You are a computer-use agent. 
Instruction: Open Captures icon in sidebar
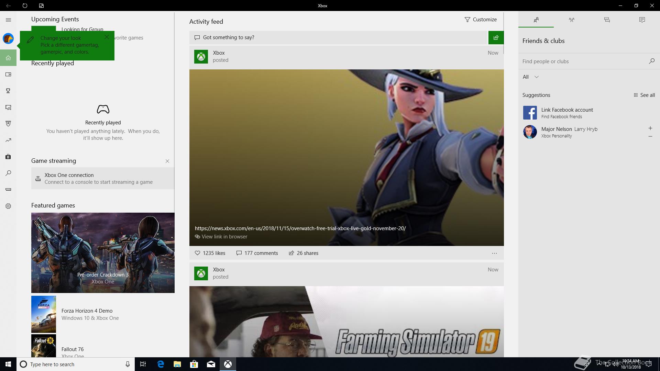8,108
